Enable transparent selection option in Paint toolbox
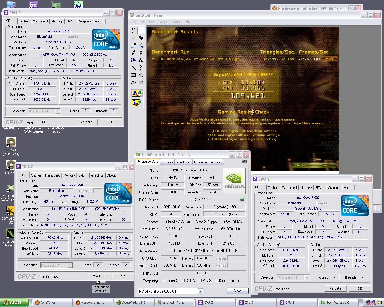This screenshot has width=384, height=307. click(137, 103)
